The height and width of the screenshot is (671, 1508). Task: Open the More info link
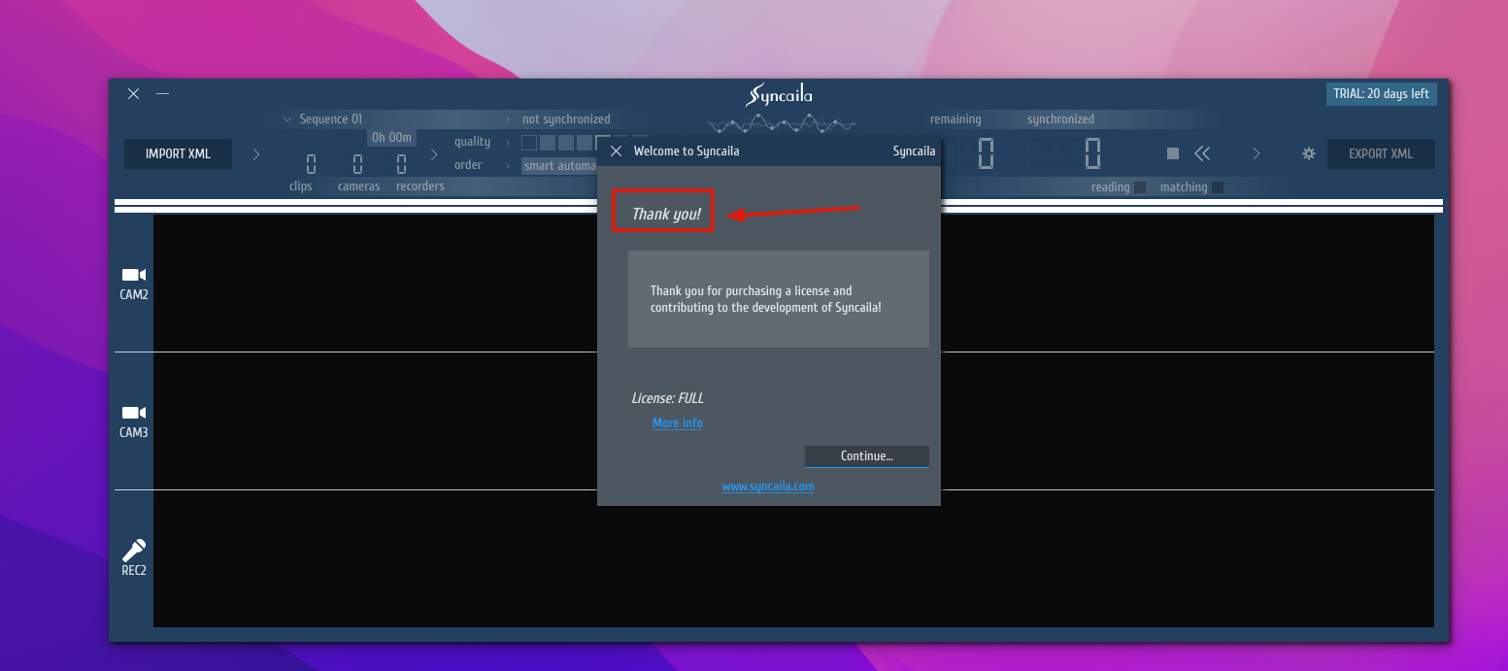678,423
